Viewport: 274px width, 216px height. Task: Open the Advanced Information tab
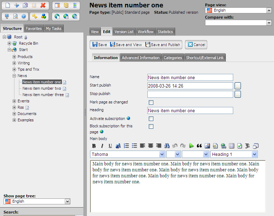click(141, 58)
